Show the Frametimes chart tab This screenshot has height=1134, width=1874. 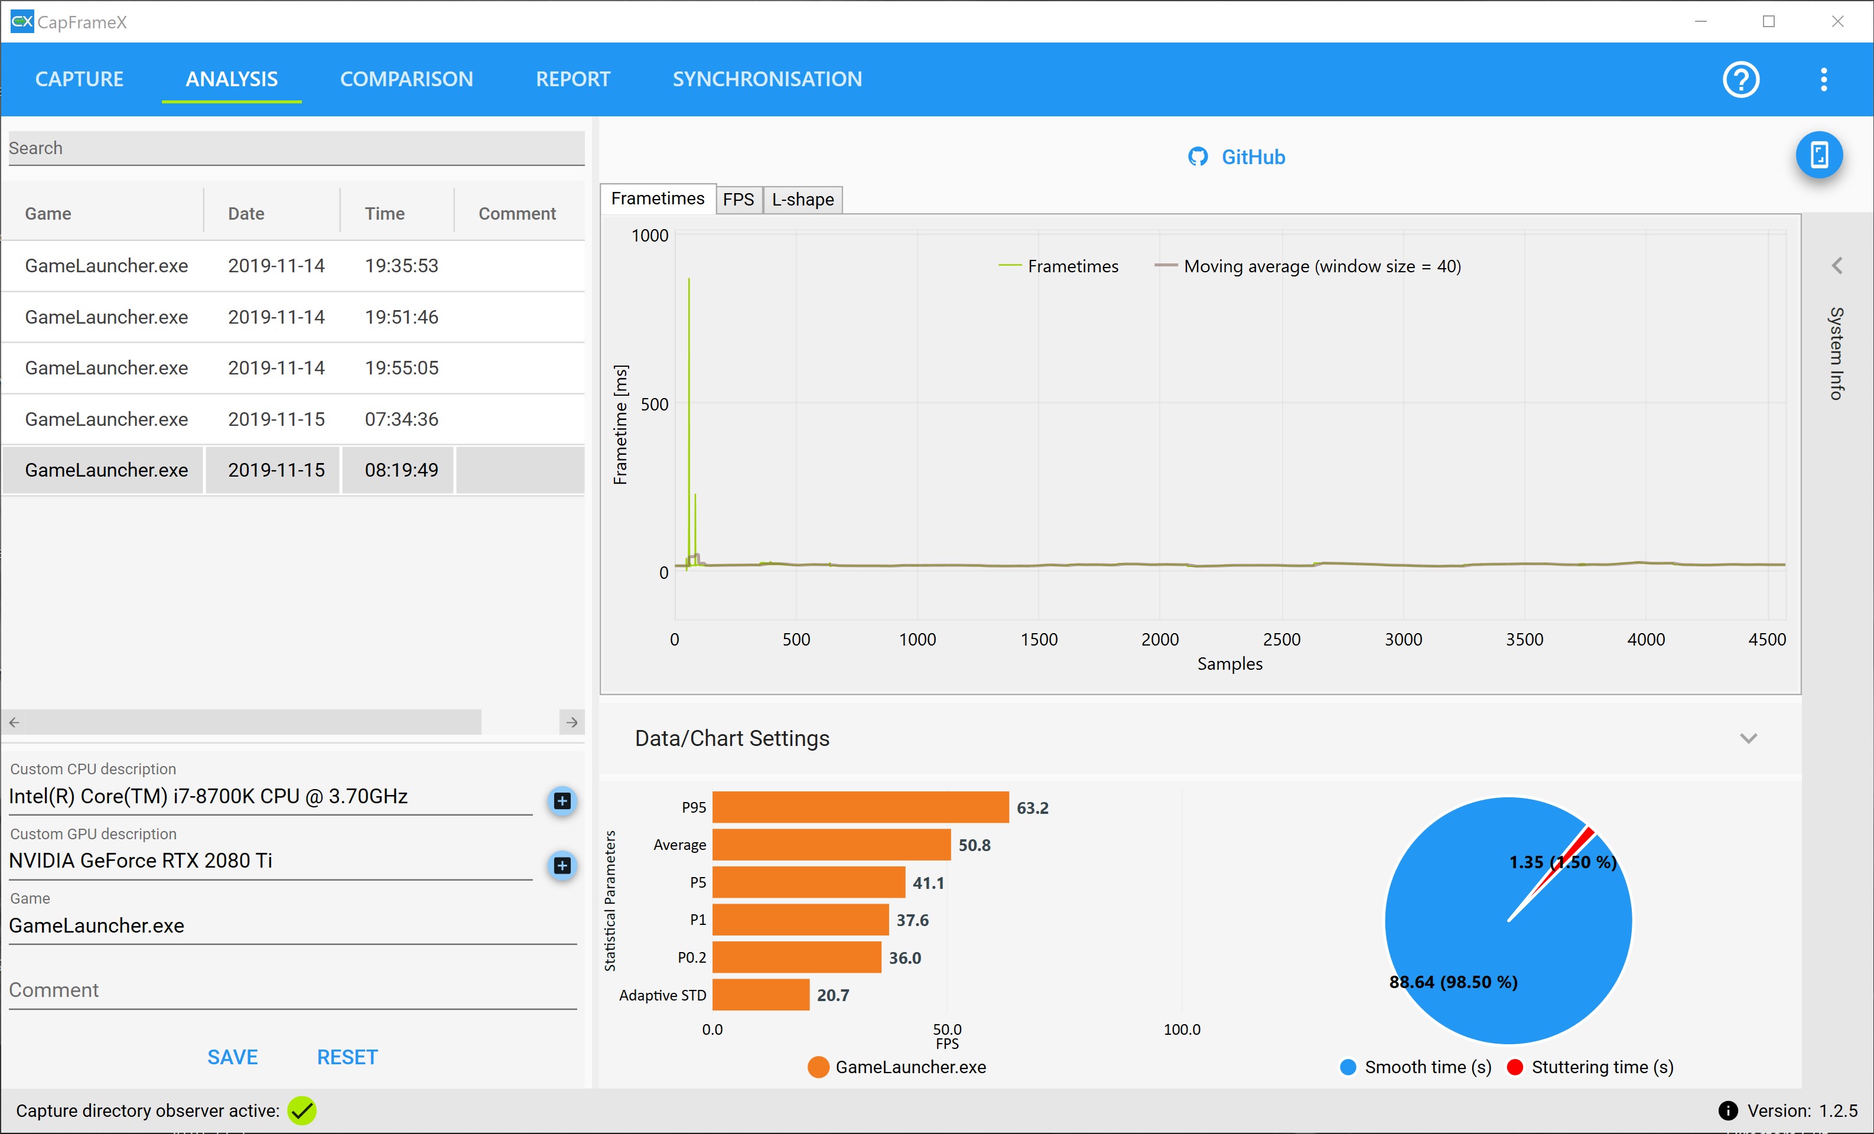coord(658,198)
